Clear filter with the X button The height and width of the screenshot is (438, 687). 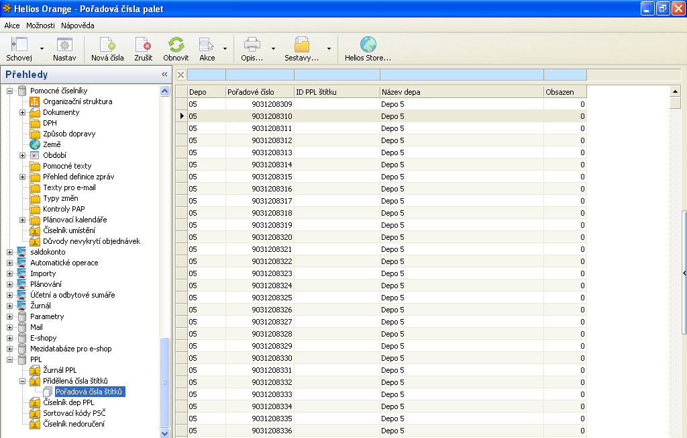pos(180,75)
